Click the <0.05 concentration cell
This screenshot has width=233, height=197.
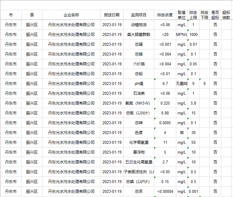[x=165, y=172]
